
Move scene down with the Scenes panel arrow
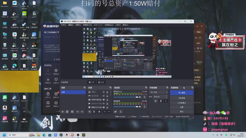[x=82, y=112]
